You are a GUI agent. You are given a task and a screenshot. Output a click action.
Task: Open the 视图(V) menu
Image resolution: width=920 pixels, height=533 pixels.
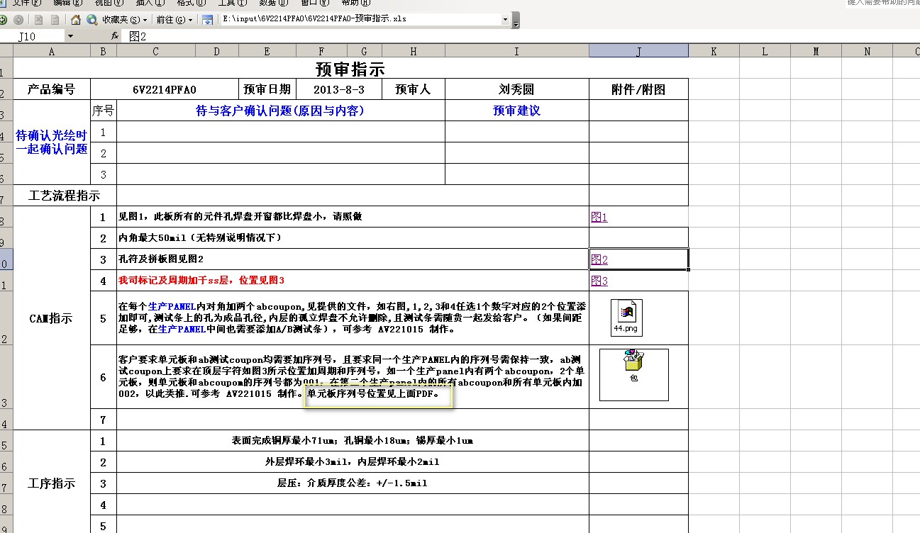(x=109, y=3)
